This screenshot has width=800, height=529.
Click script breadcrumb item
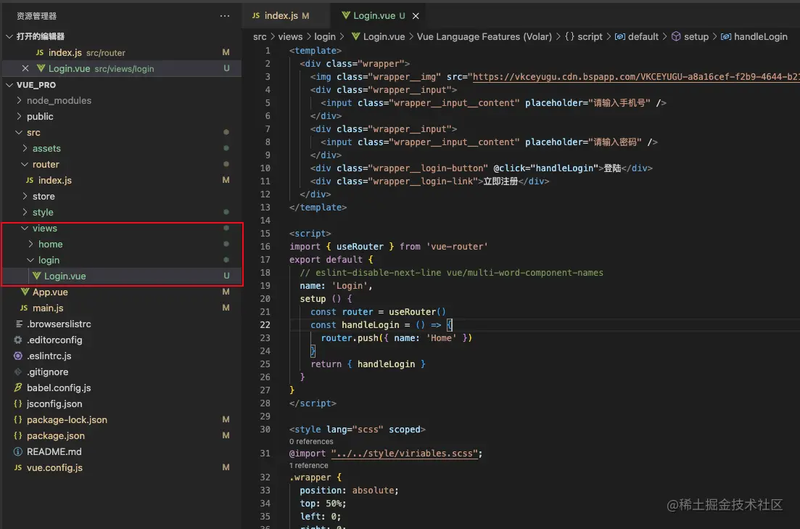click(590, 37)
